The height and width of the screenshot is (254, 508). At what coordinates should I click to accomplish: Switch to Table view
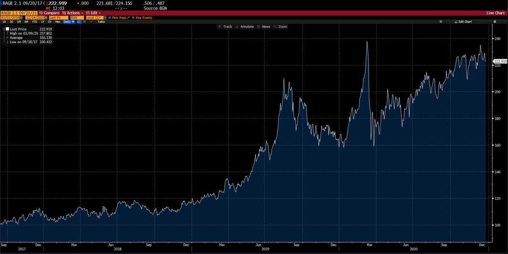101,22
